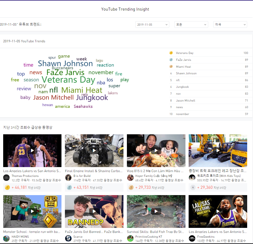Click the PrimitiveCooking KT channel avatar
Screen dimensions: 253x244
[x=130, y=238]
